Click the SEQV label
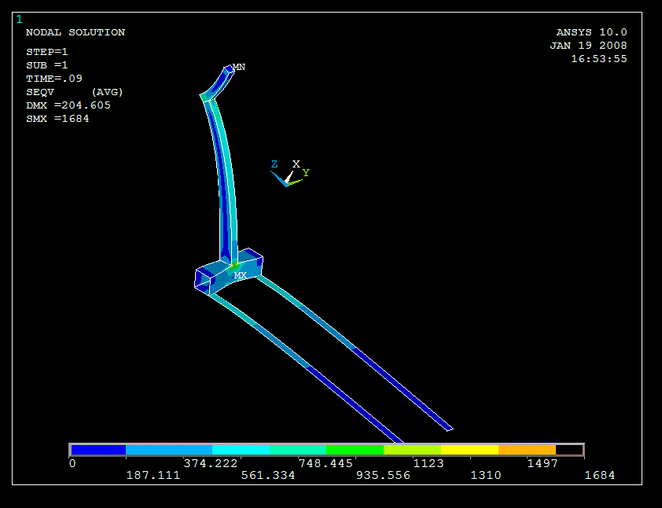662x508 pixels. [40, 92]
